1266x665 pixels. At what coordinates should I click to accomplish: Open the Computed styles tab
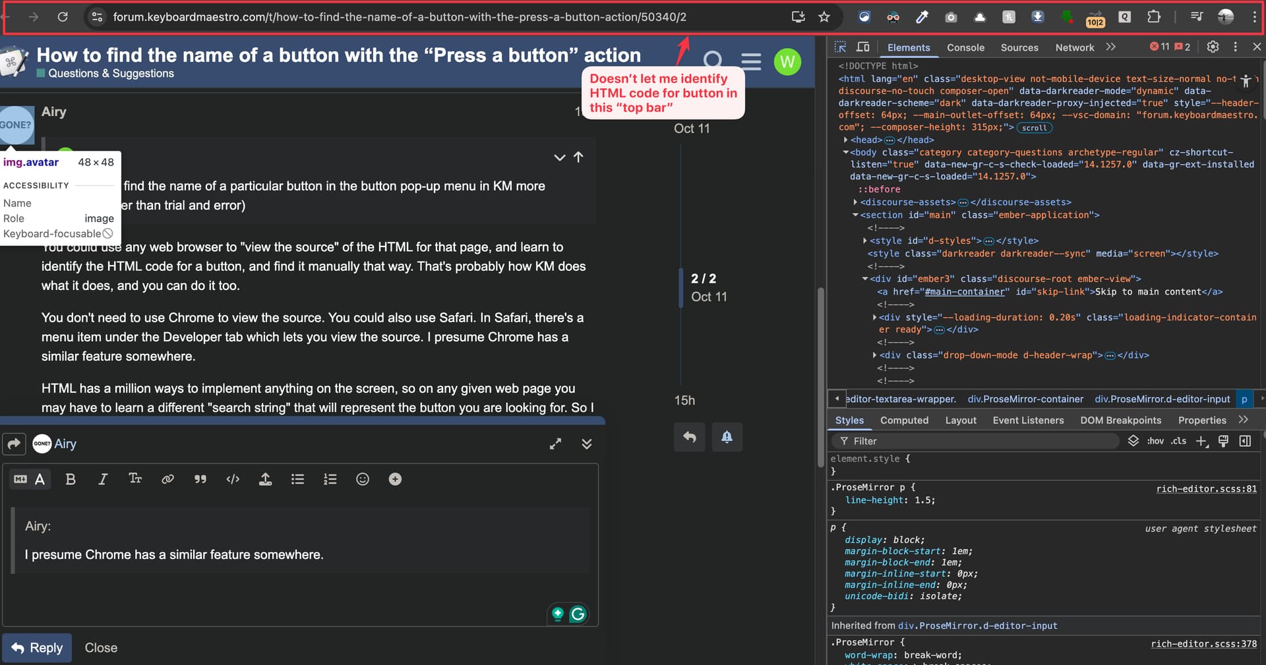904,420
